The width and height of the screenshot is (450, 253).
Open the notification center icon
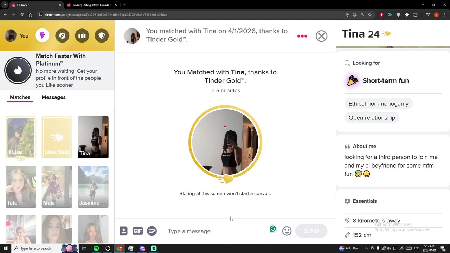tap(443, 248)
